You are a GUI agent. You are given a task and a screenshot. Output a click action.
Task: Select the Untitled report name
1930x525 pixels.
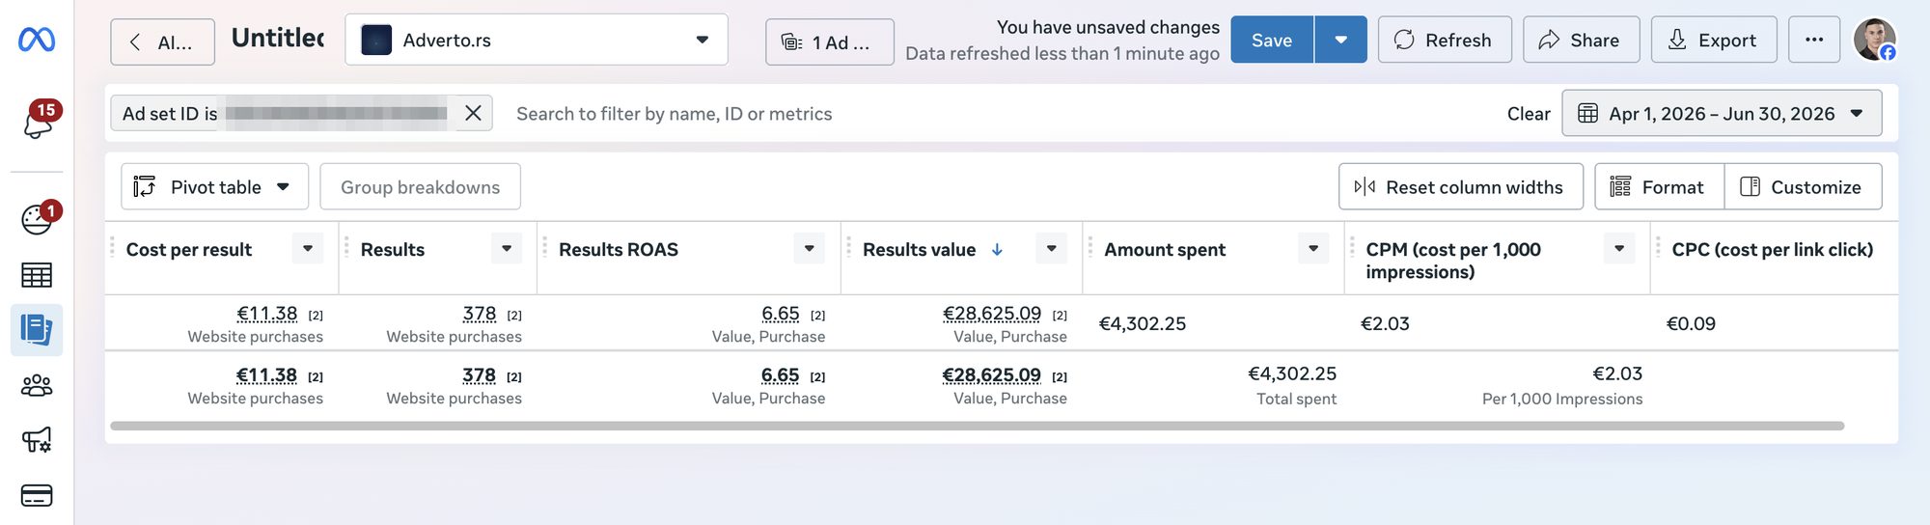(x=278, y=38)
